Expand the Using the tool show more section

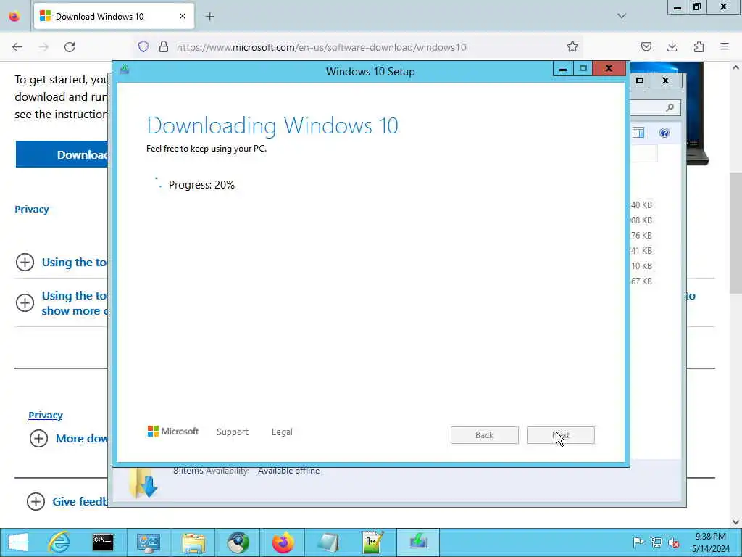pos(25,303)
